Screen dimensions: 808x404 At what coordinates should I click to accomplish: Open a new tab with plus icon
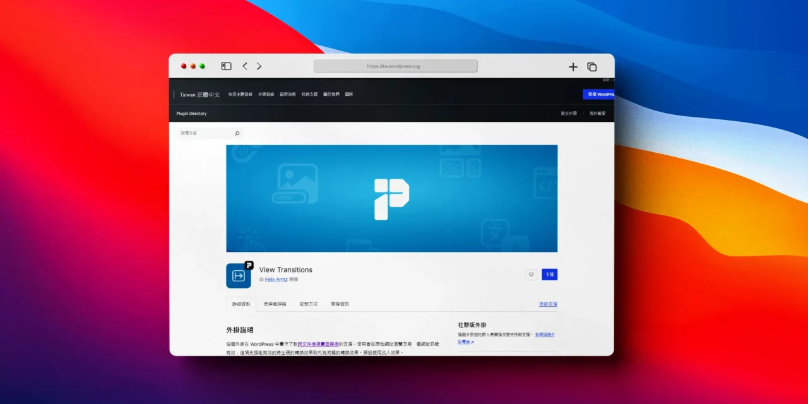tap(573, 67)
